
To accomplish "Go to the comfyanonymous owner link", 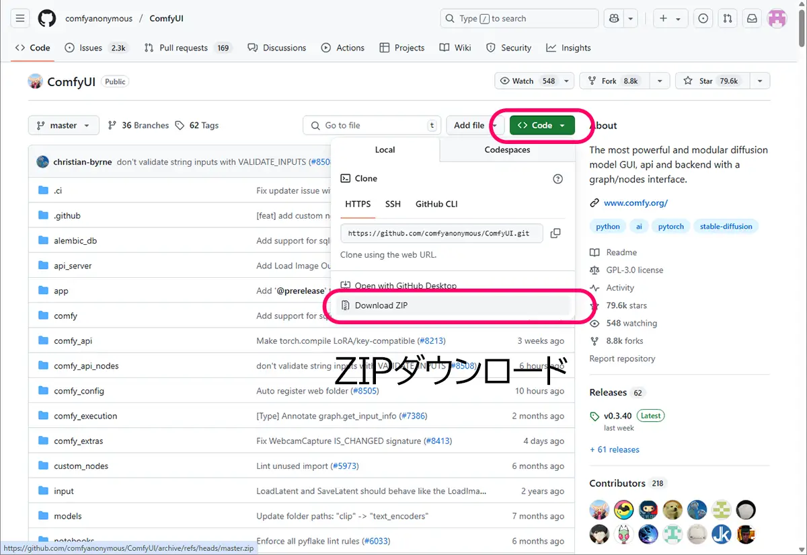I will (x=99, y=19).
